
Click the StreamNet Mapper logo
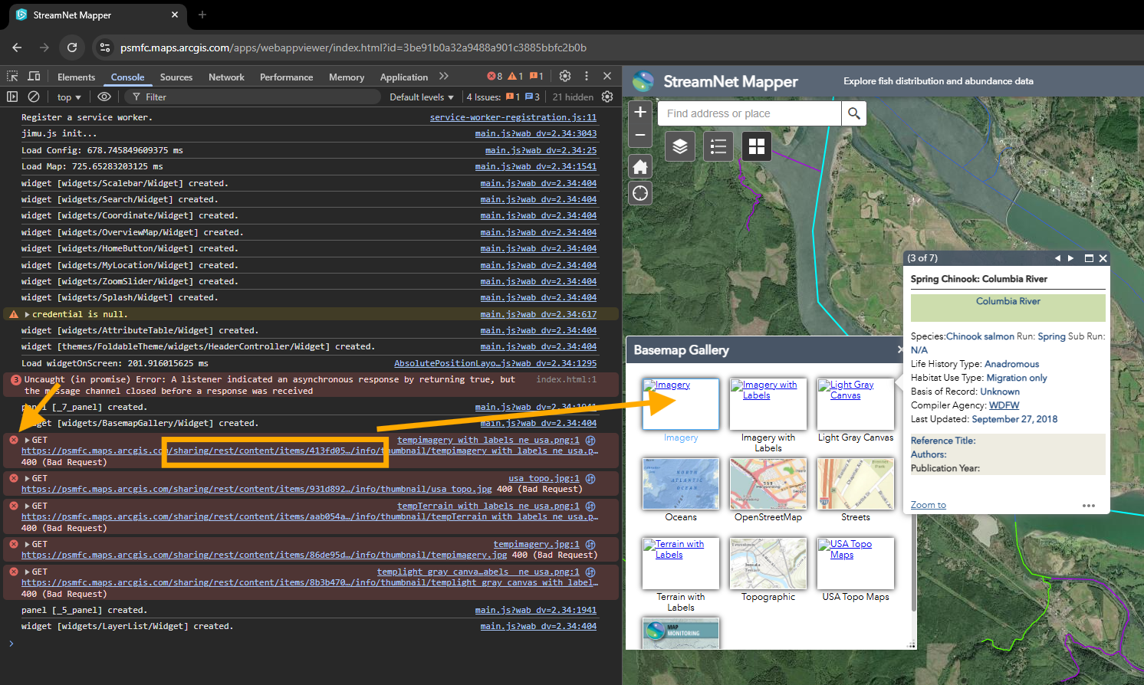pyautogui.click(x=643, y=81)
